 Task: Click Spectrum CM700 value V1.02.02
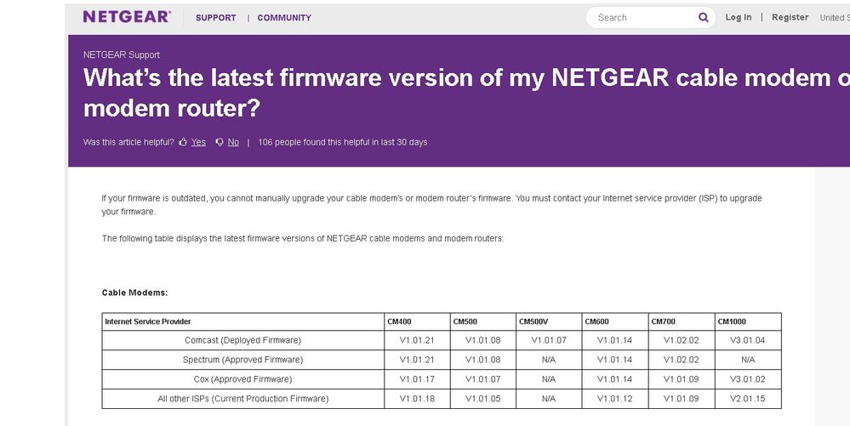pyautogui.click(x=682, y=360)
